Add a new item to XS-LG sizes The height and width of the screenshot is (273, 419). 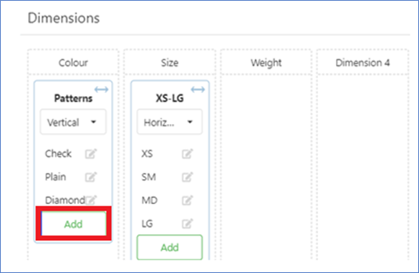(x=170, y=247)
